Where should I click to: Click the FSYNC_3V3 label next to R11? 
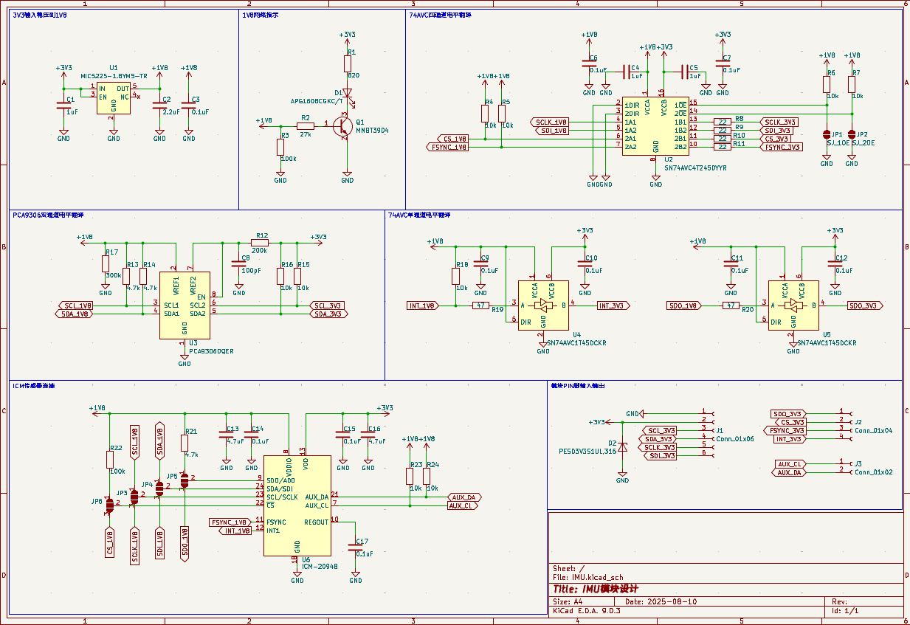tap(782, 147)
